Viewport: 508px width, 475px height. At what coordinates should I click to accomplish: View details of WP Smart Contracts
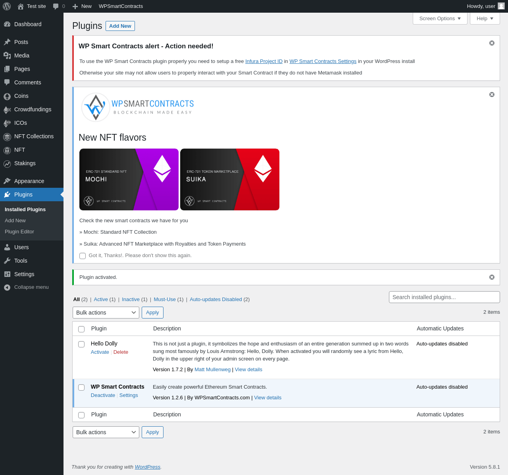tap(267, 397)
